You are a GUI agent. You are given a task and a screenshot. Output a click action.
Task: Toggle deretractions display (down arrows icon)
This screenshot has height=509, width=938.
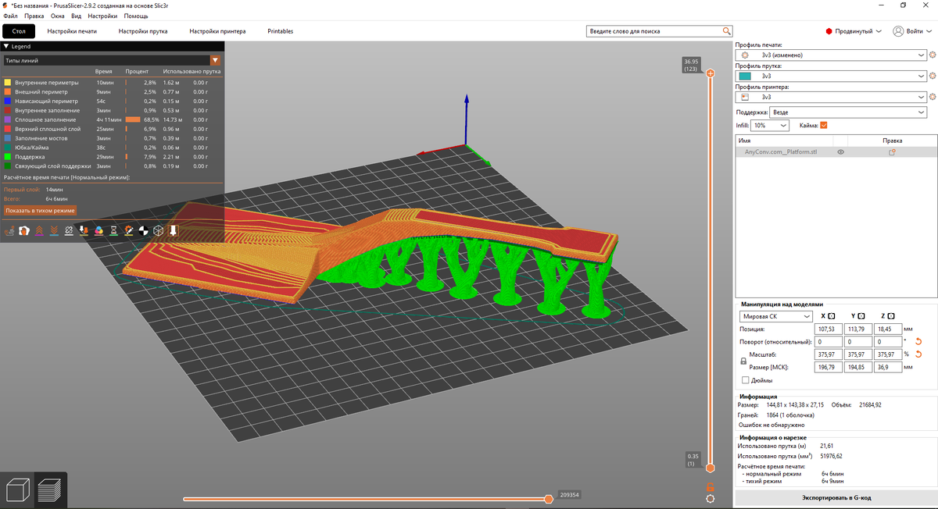pyautogui.click(x=54, y=230)
